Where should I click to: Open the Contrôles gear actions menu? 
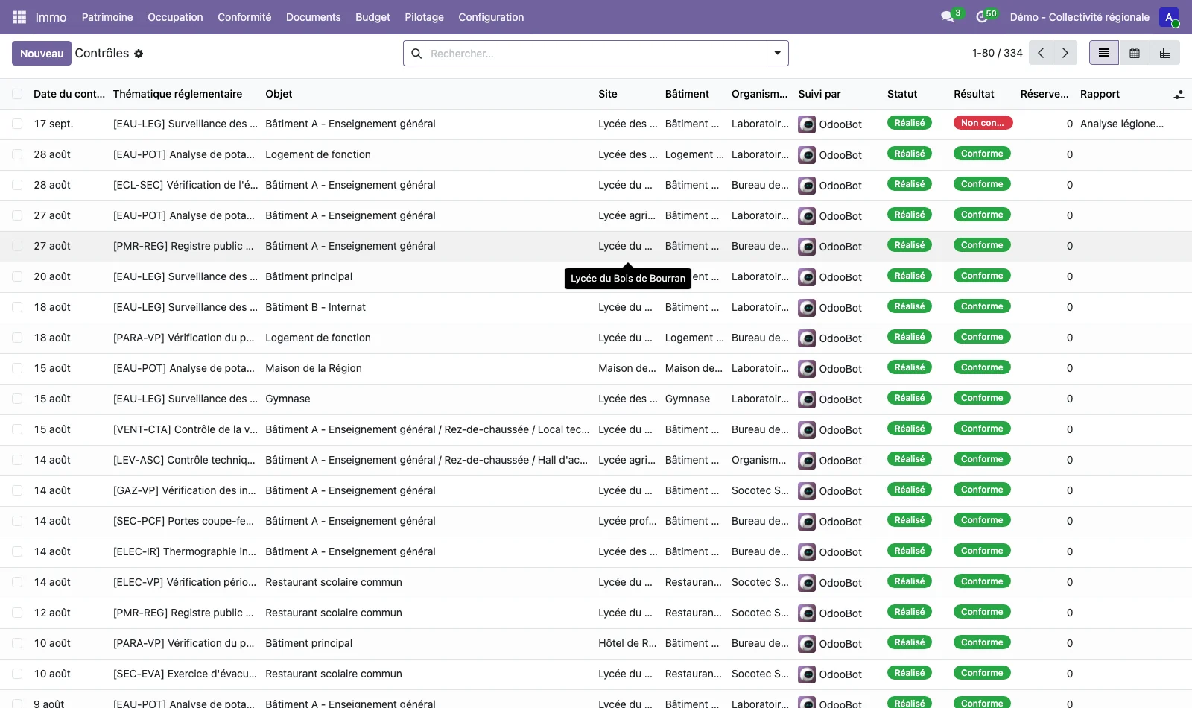coord(139,54)
